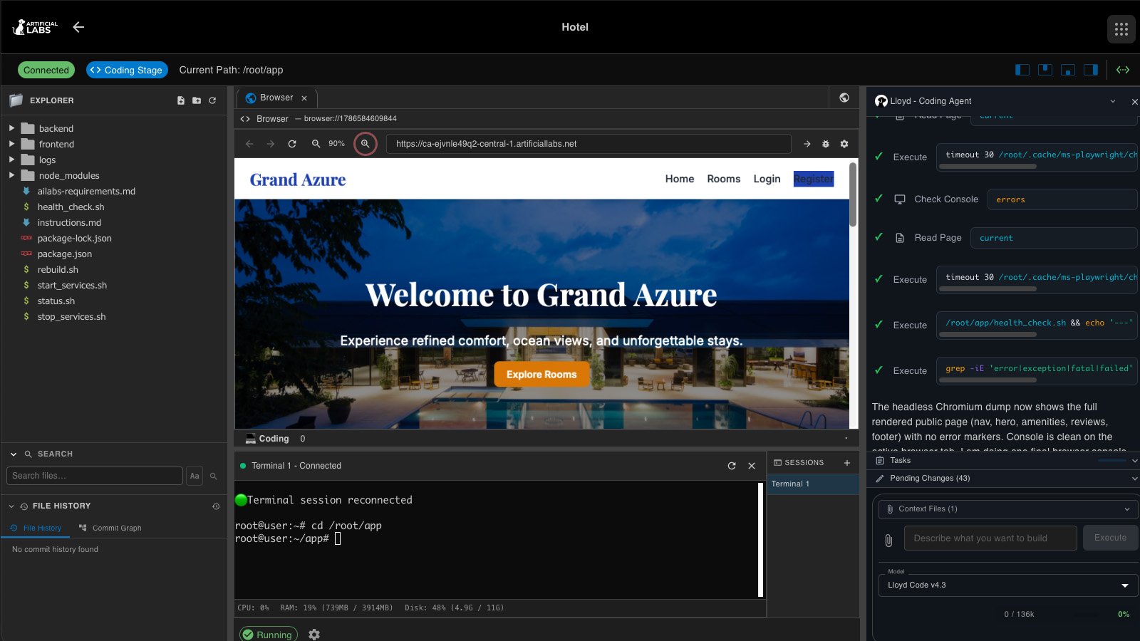Open stop_services.sh file
Screen dimensions: 1140x641
(71, 316)
